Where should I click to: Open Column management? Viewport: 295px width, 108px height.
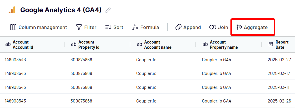[x=39, y=27]
